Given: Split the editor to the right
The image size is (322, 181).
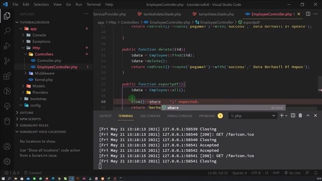Looking at the screenshot, I should click(x=308, y=14).
